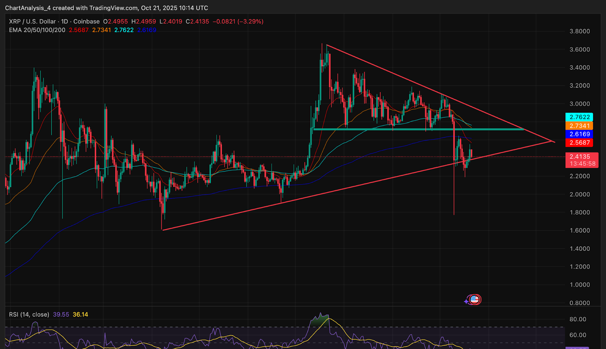The height and width of the screenshot is (349, 606).
Task: Click the 3.2000 price axis label
Action: tap(579, 86)
